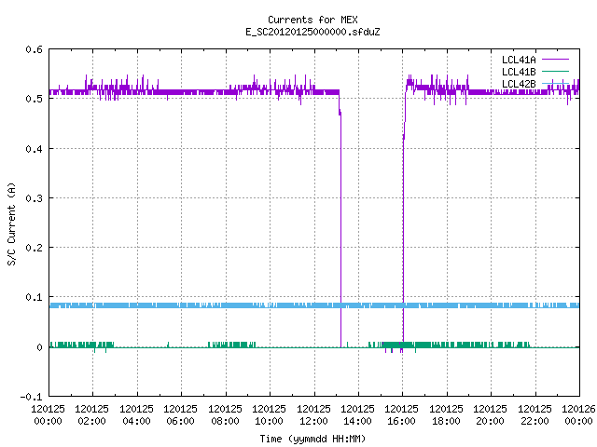
Task: Click the x-axis tick label 18:00
Action: (446, 421)
